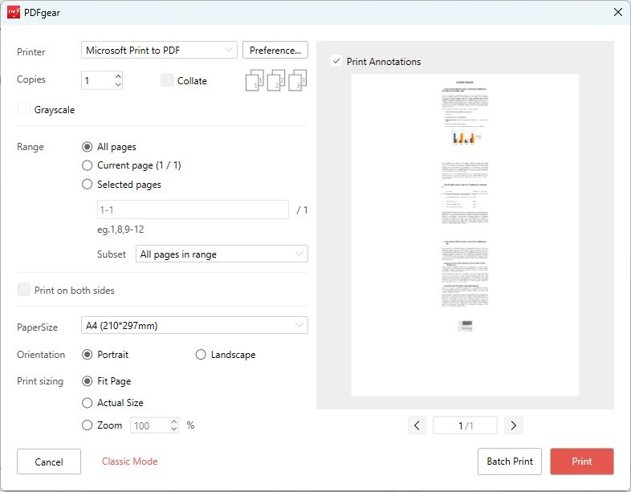Increase copies with the up arrow
This screenshot has width=631, height=492.
(x=118, y=76)
